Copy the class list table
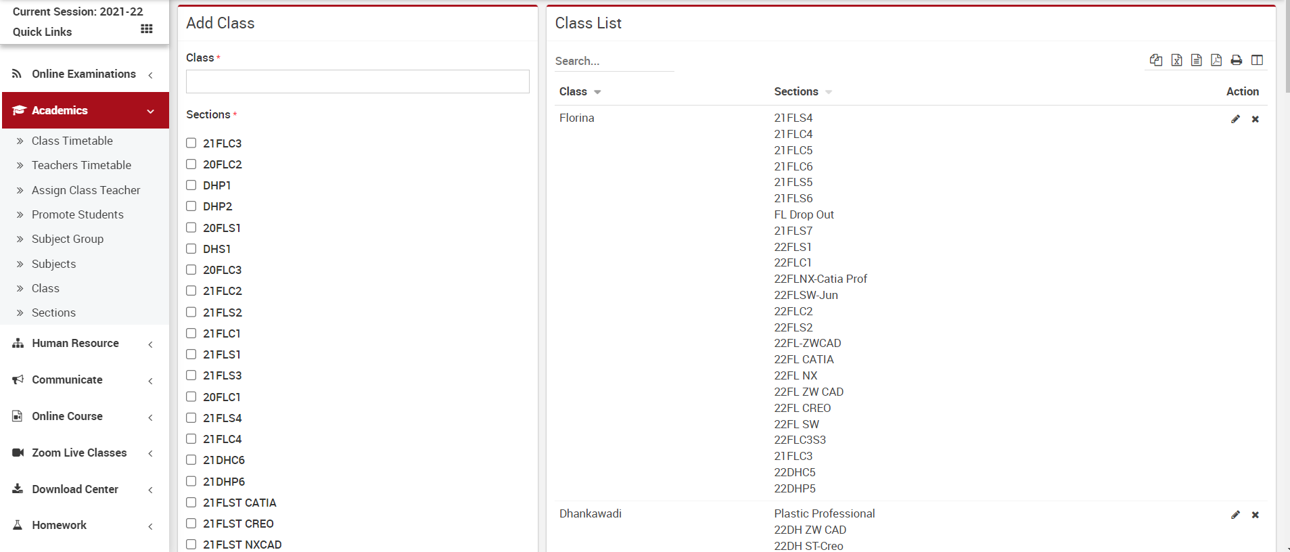 (1156, 60)
